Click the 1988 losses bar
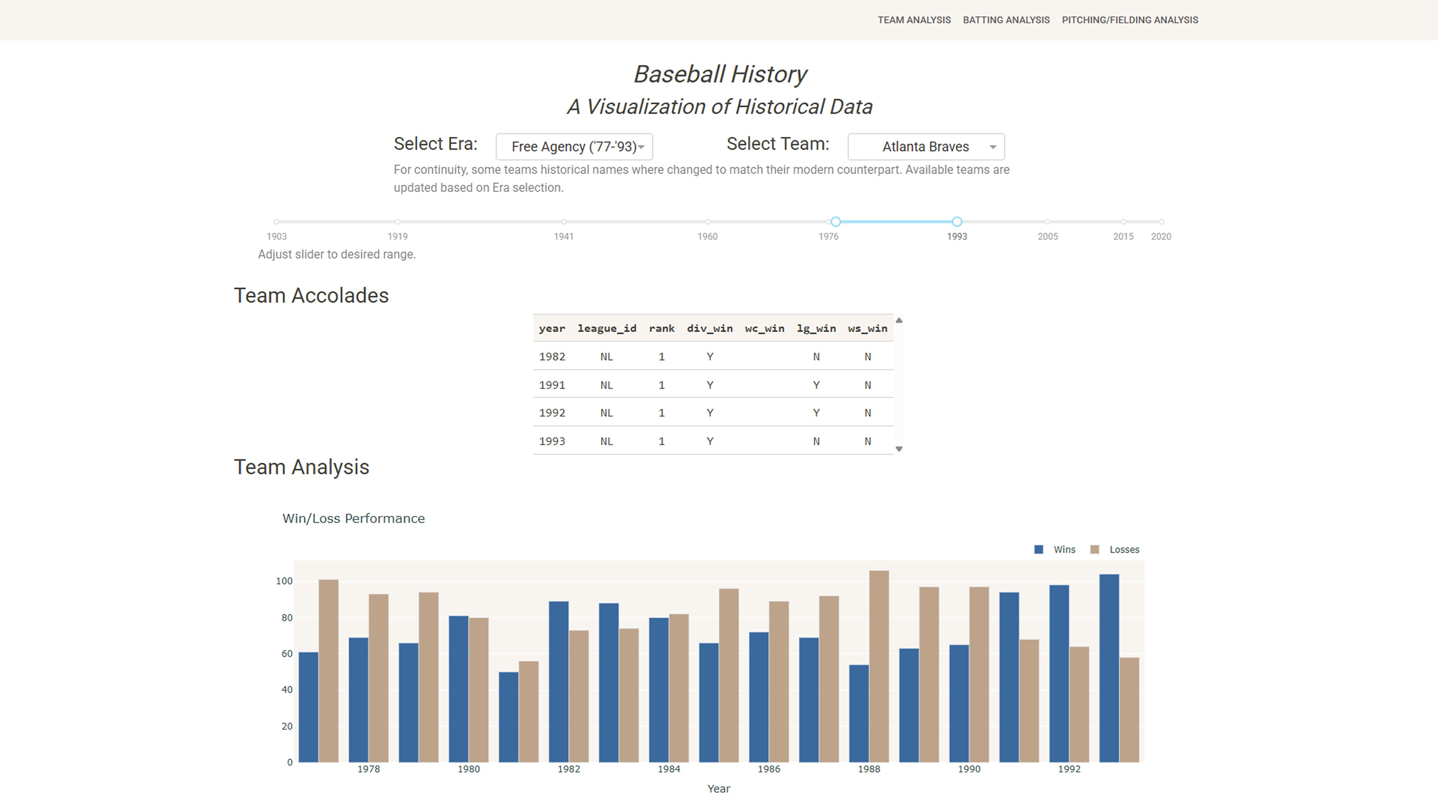The height and width of the screenshot is (809, 1438). click(879, 666)
